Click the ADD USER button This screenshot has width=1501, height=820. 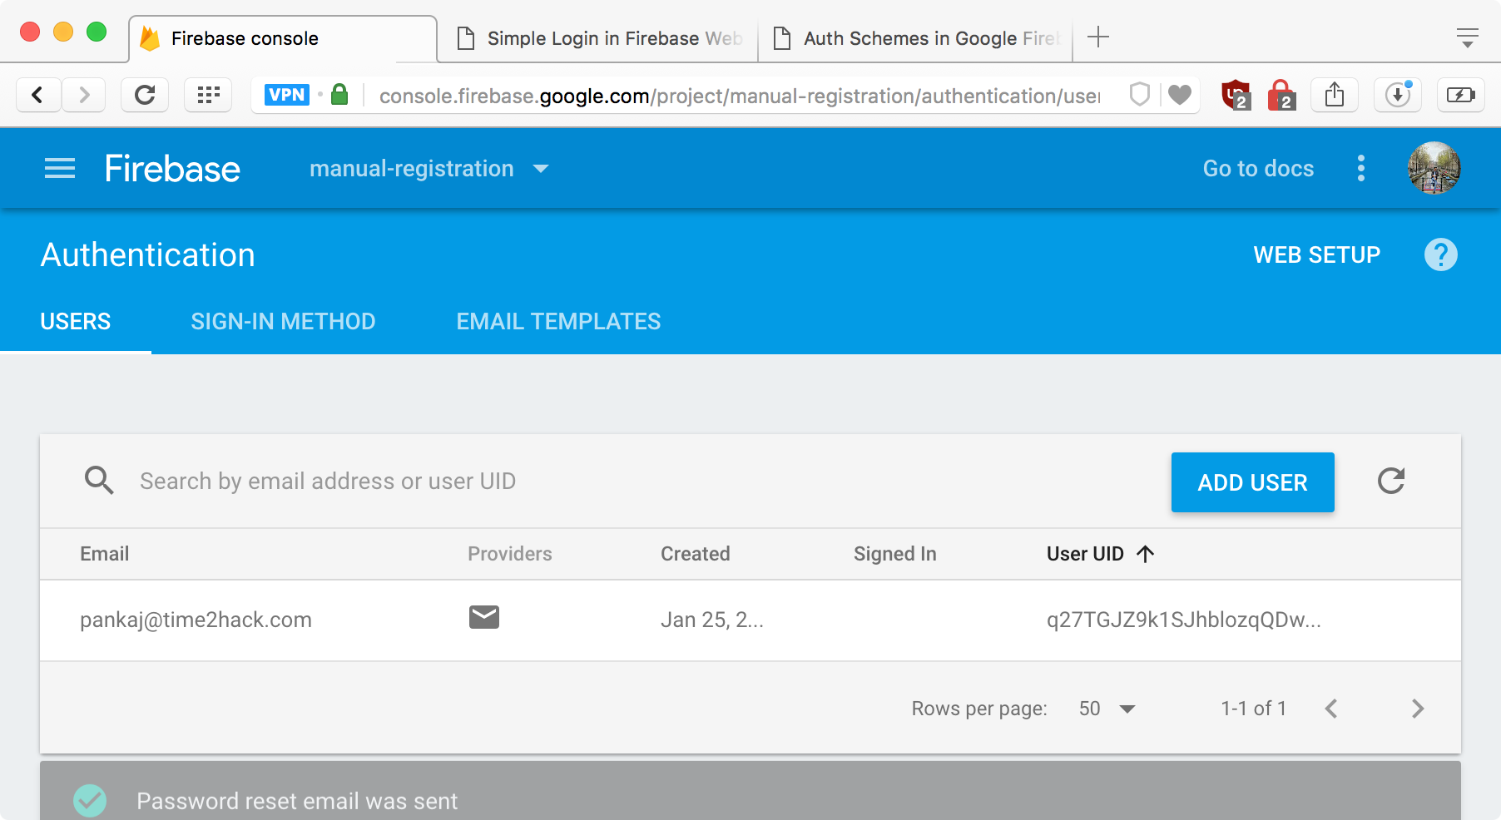(1253, 482)
